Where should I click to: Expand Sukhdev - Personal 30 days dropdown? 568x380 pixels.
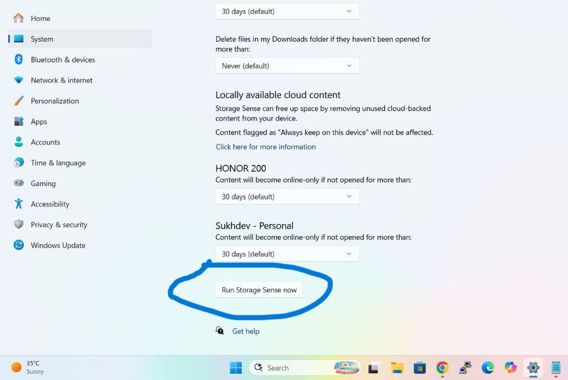287,254
